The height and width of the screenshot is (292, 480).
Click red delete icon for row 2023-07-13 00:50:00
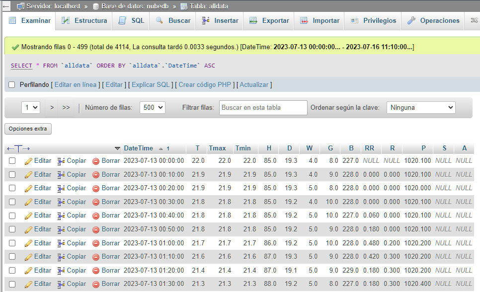[x=96, y=229]
